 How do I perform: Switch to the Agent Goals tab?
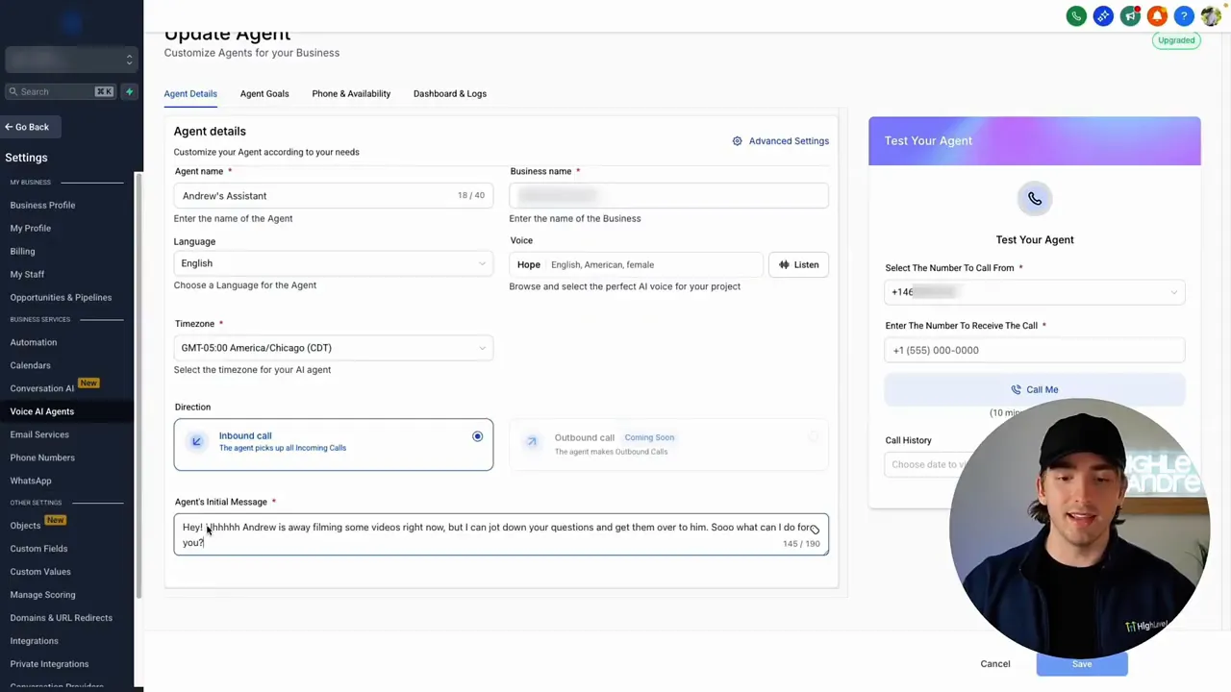click(264, 93)
